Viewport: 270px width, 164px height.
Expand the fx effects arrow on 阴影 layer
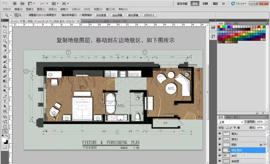coord(264,145)
